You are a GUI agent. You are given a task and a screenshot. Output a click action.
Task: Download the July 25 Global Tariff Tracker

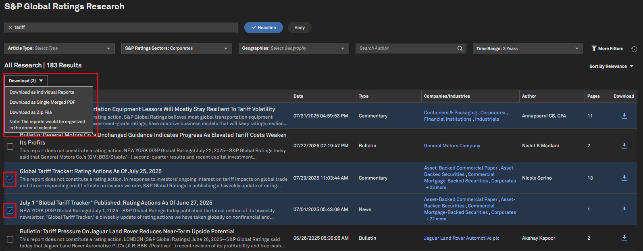pyautogui.click(x=624, y=178)
